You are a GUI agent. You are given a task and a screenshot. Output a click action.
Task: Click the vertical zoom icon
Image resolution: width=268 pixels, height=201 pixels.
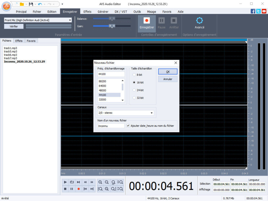tap(120, 182)
